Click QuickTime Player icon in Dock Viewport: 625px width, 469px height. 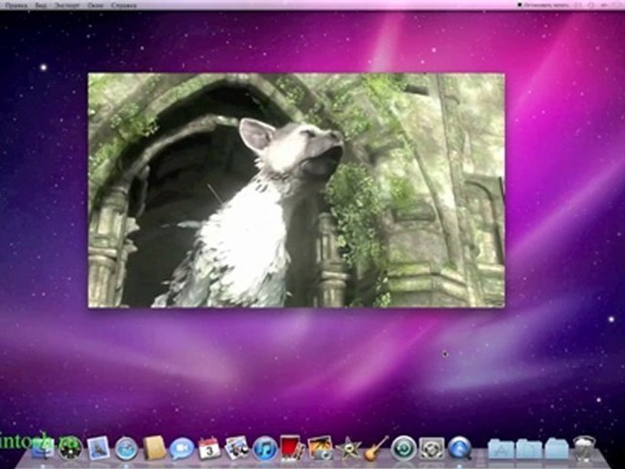click(x=460, y=448)
